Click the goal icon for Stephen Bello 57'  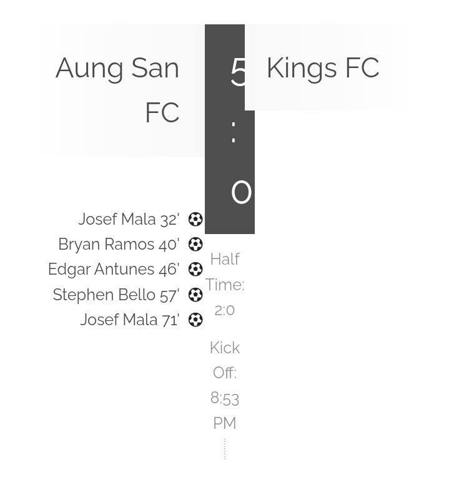pos(195,295)
